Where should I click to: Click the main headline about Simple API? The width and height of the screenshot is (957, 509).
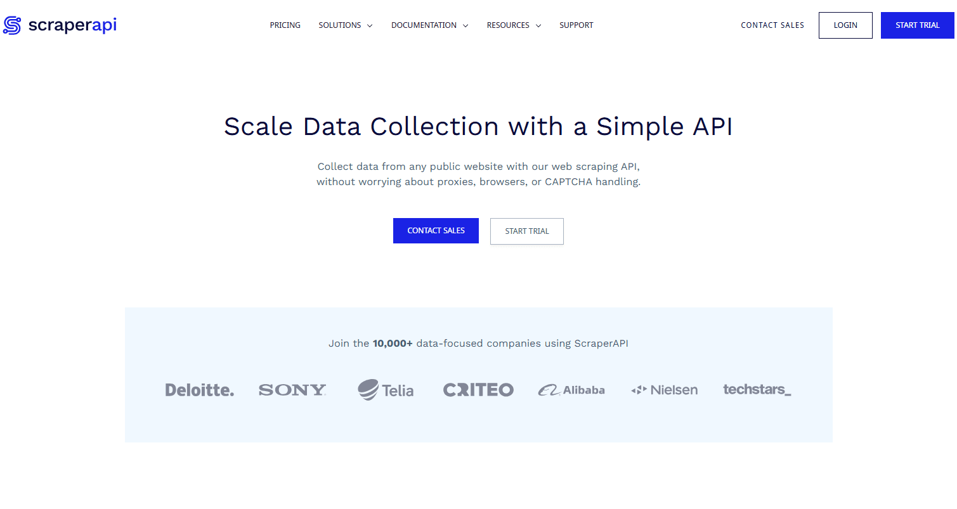click(x=478, y=126)
